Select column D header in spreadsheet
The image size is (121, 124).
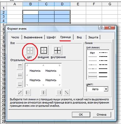[62, 4]
